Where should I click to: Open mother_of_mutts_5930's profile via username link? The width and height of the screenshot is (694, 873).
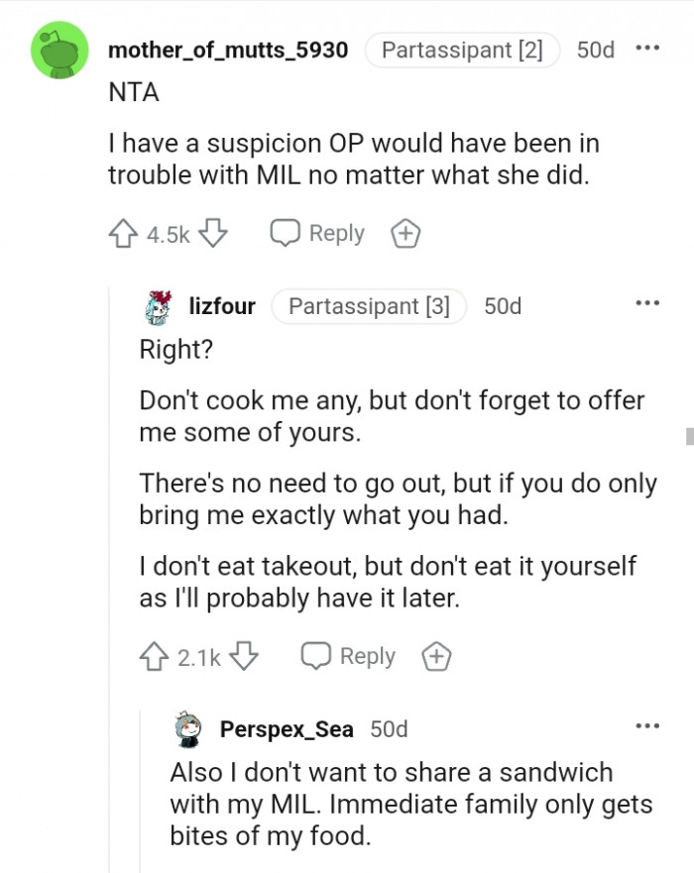coord(230,51)
